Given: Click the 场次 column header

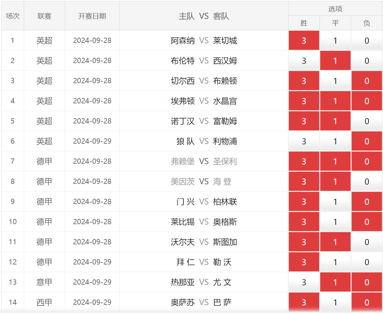Looking at the screenshot, I should tap(13, 16).
